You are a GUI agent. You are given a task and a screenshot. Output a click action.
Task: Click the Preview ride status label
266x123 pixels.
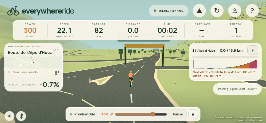(85, 114)
